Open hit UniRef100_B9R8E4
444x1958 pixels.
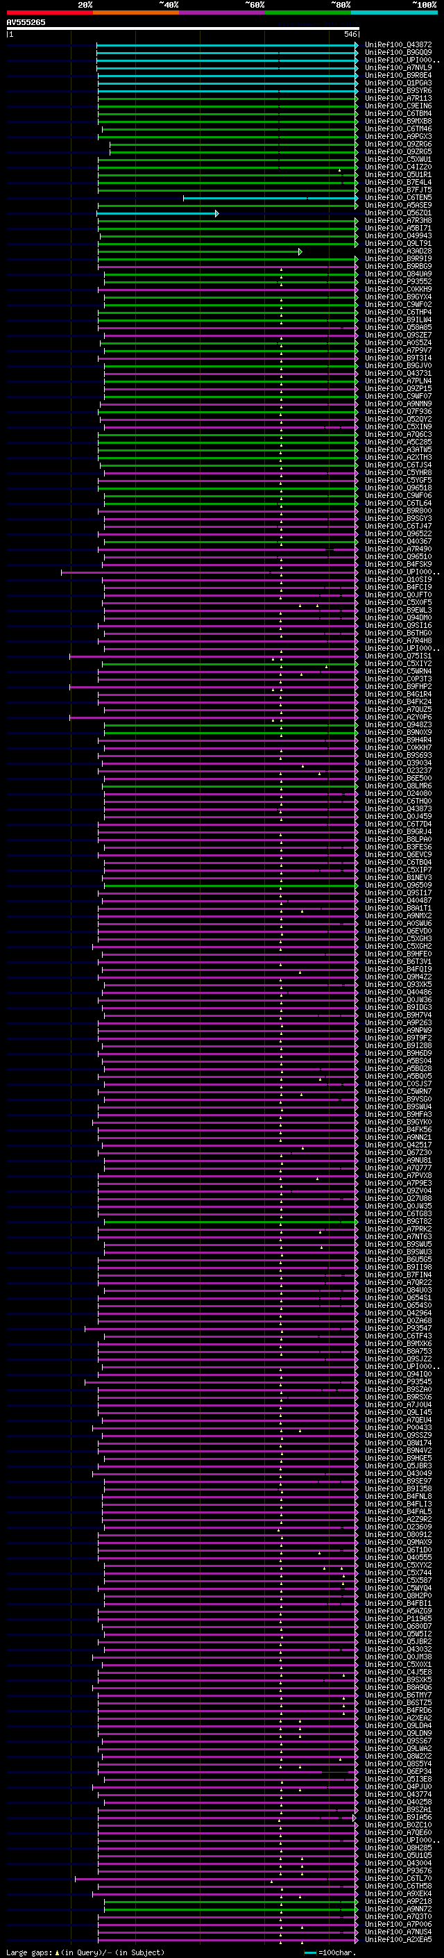pyautogui.click(x=398, y=75)
